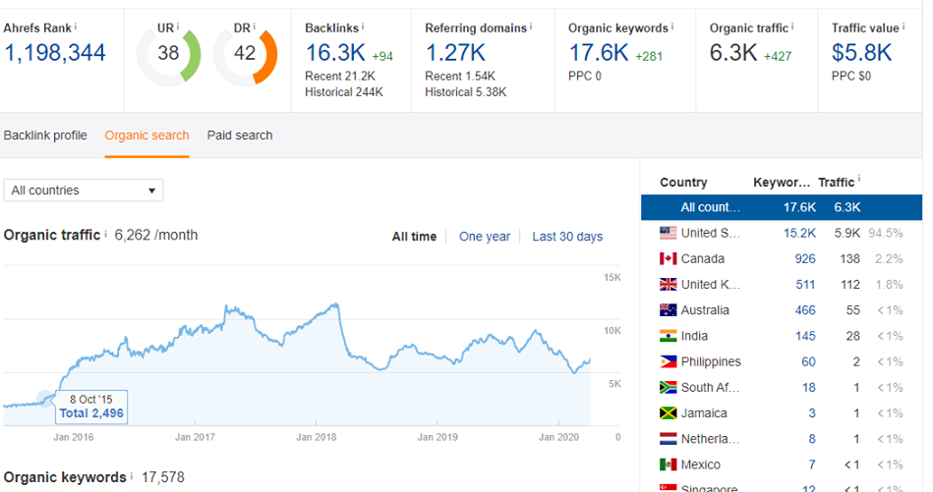Select the Organic search tab
Viewport: 933px width, 492px height.
coord(146,136)
